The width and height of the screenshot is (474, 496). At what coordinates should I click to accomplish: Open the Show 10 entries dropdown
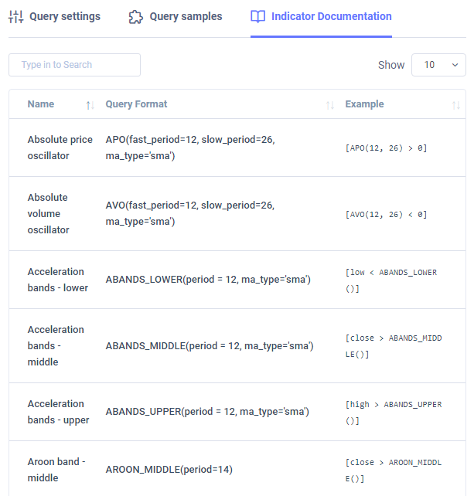coord(438,65)
